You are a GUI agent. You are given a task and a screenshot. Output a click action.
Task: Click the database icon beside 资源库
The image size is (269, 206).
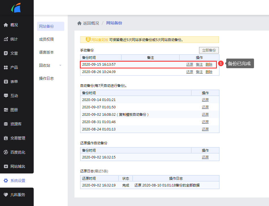tap(6, 124)
